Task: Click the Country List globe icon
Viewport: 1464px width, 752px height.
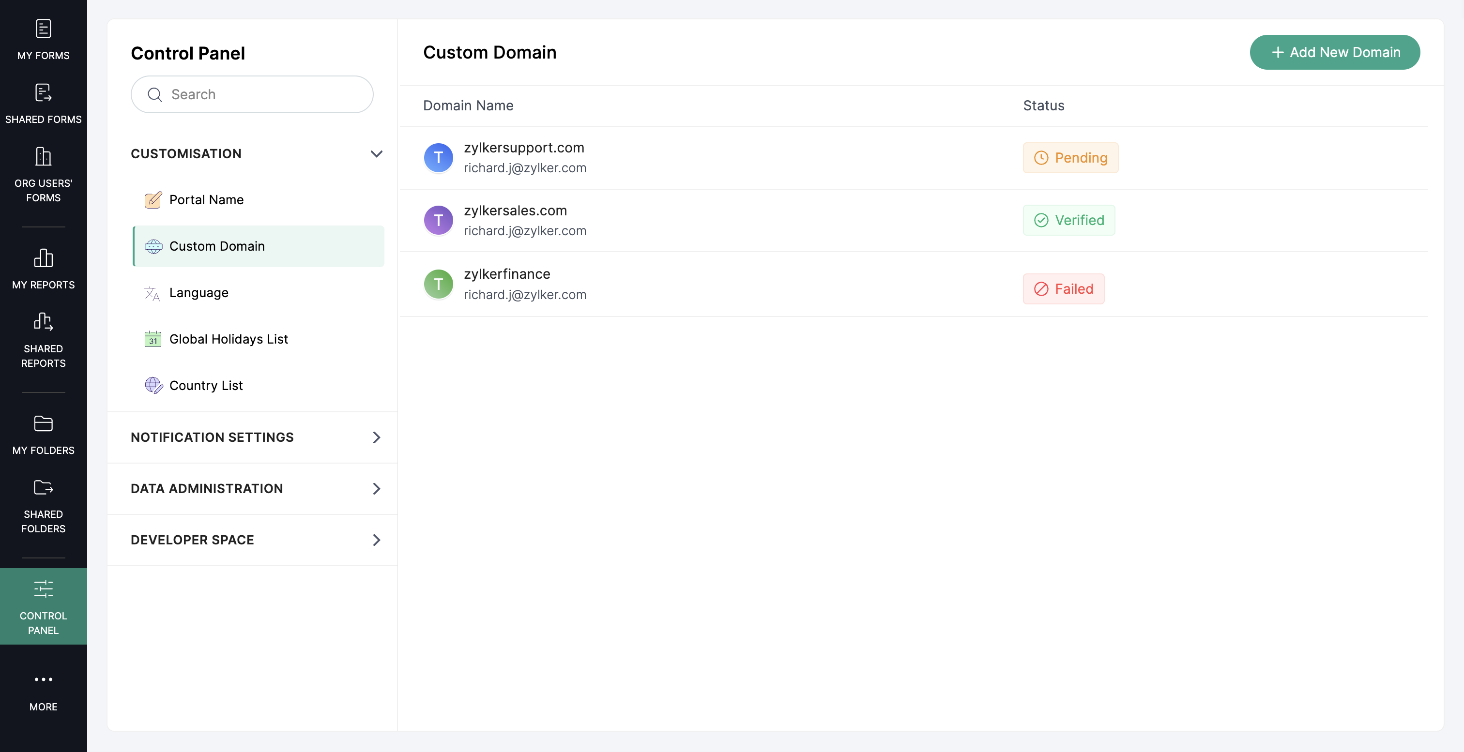Action: (x=153, y=386)
